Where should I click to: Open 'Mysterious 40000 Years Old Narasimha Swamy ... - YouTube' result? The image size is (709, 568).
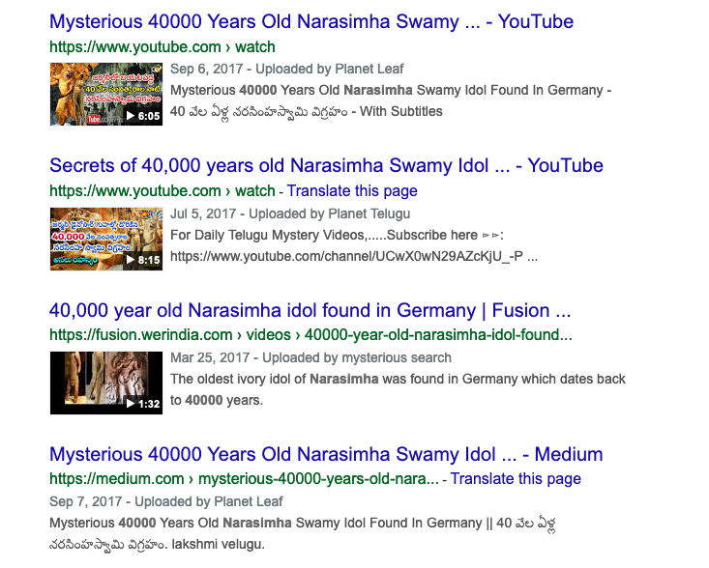tap(311, 21)
